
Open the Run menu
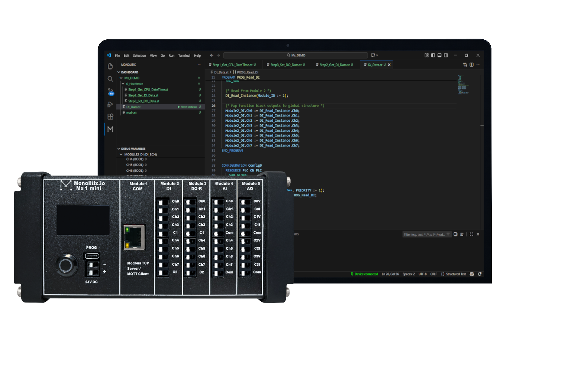(171, 56)
